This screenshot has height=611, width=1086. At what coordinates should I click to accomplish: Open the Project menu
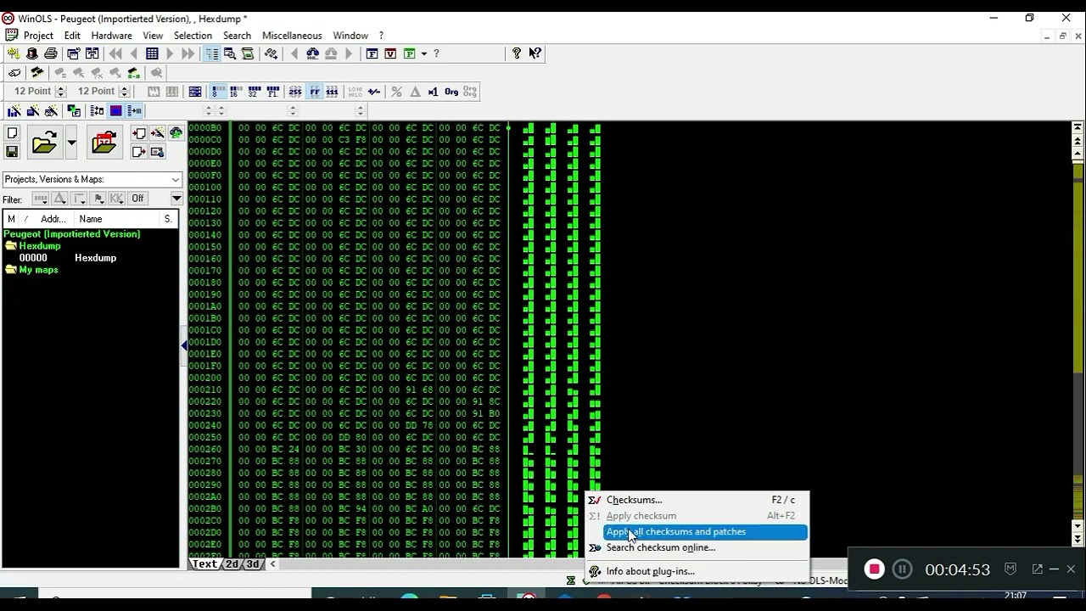38,36
